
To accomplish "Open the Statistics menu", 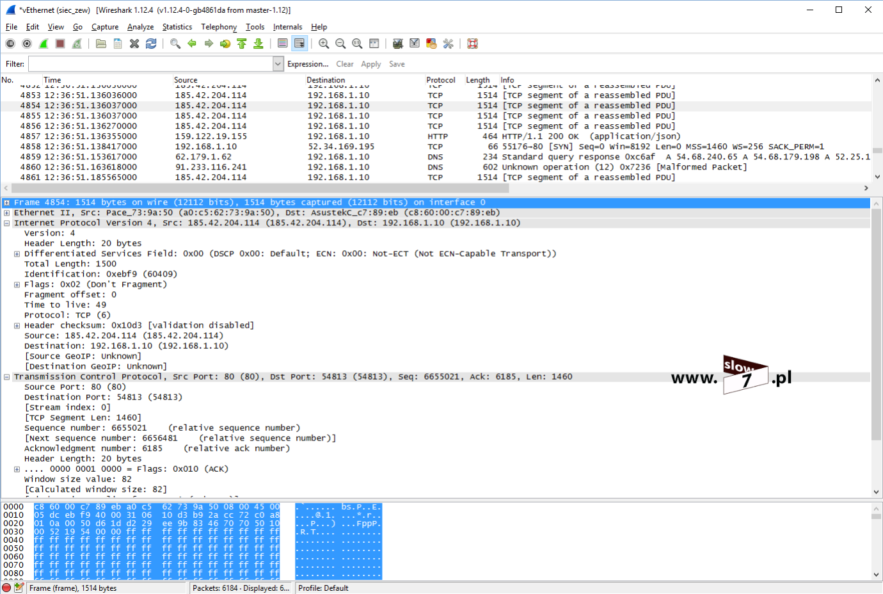I will point(177,27).
